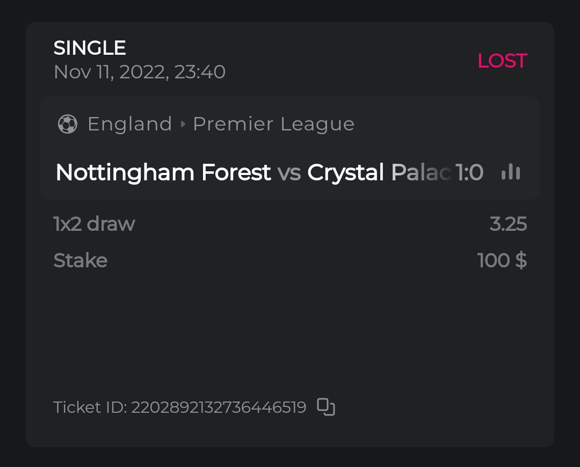Select the England country label
580x467 pixels.
[129, 124]
